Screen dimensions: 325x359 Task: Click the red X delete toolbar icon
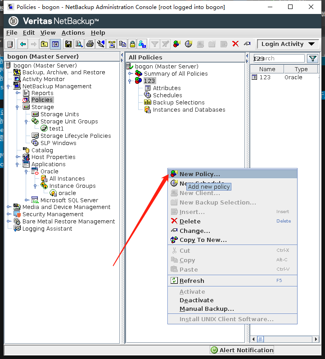point(235,44)
